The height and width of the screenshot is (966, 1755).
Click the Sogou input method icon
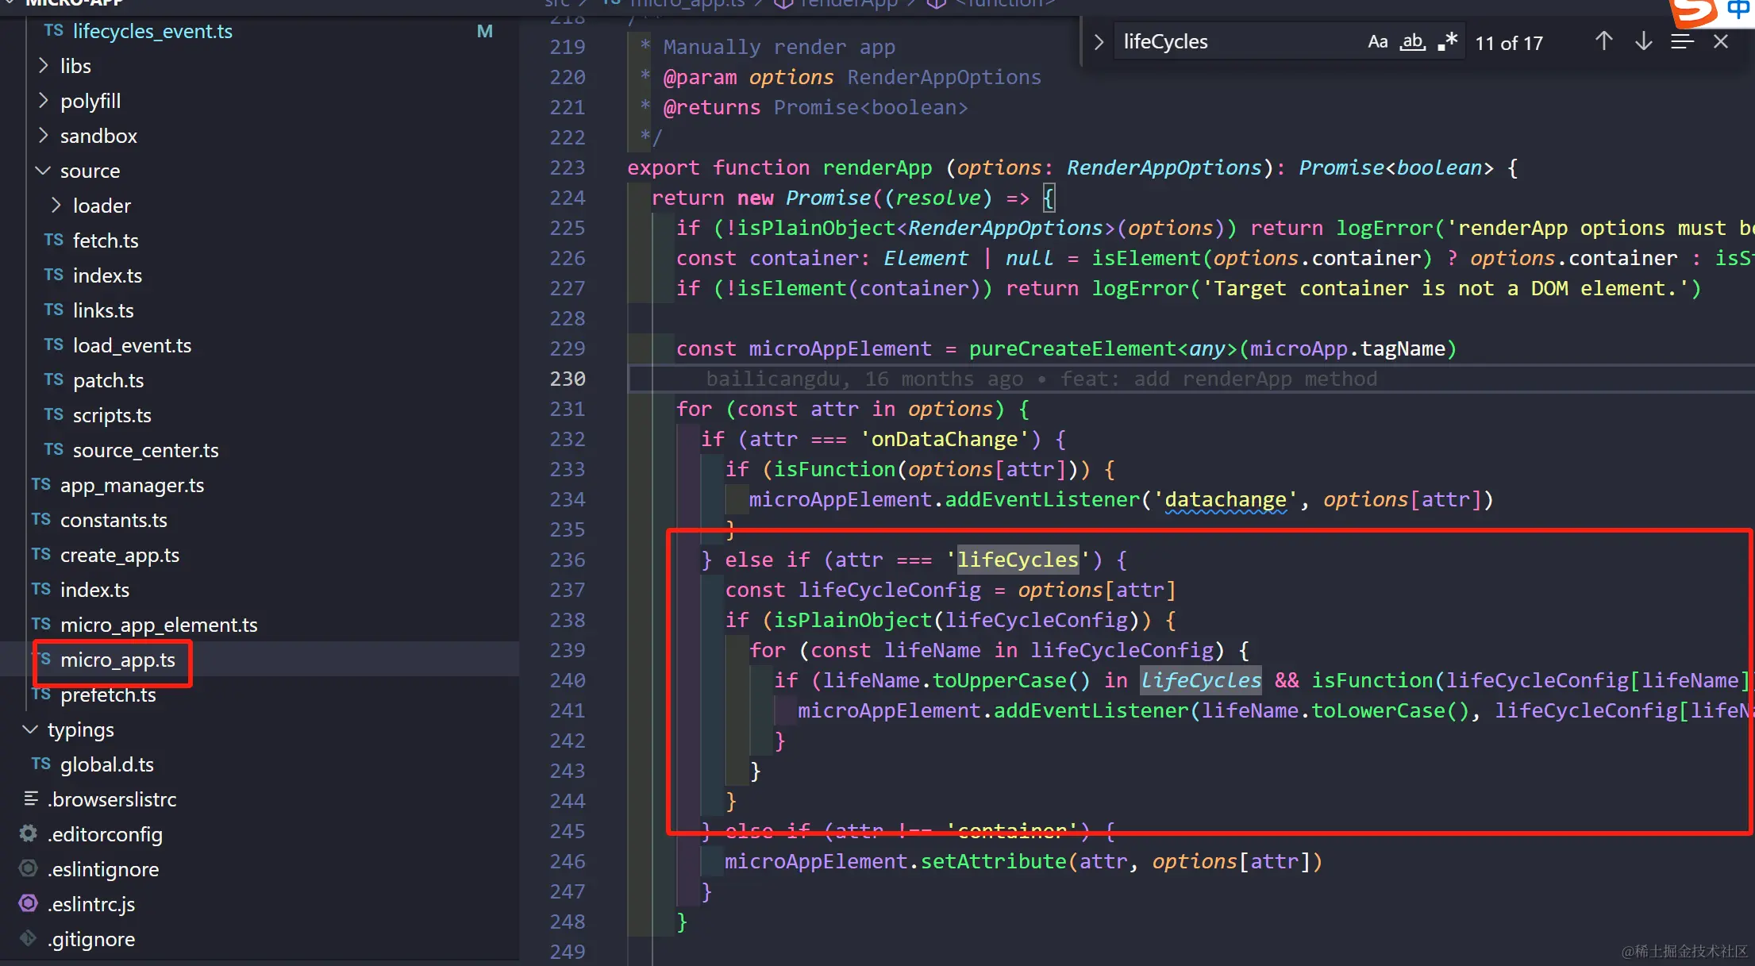pyautogui.click(x=1694, y=11)
